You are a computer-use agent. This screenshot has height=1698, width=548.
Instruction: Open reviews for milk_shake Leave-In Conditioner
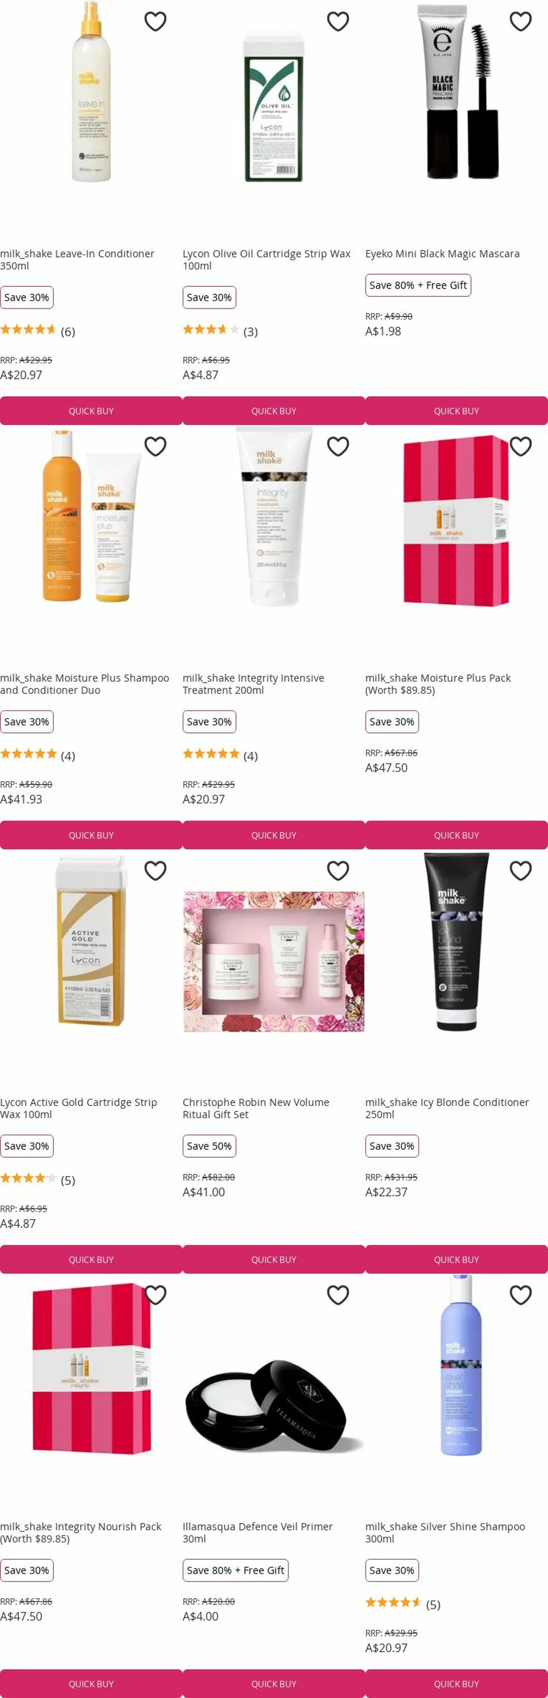37,331
